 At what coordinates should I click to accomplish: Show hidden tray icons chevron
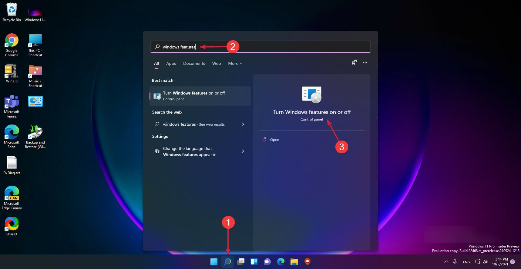446,262
